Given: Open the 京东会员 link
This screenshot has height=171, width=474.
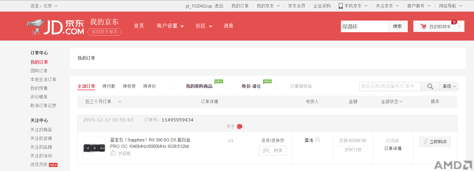Looking at the screenshot, I should [297, 6].
